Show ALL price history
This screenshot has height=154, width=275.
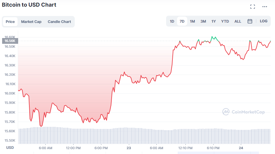coord(238,21)
